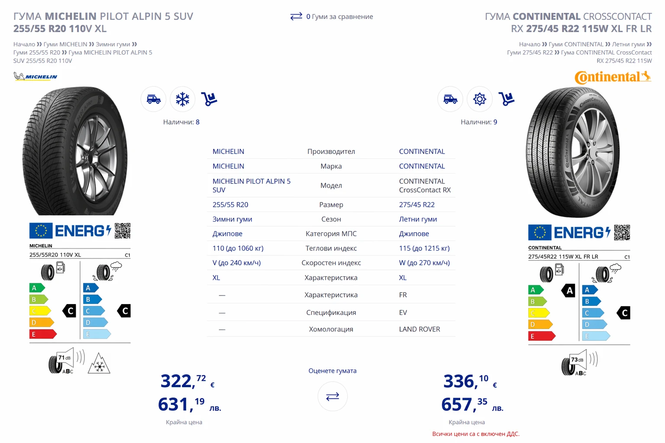Viewport: 665px width, 443px height.
Task: Open 'Гуми MICHELIN' breadcrumb link
Action: point(65,44)
